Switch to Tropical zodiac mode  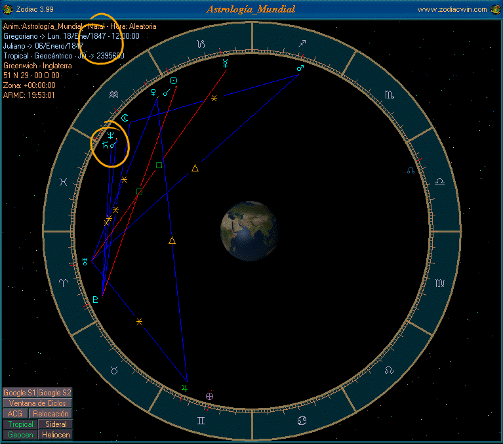(20, 424)
